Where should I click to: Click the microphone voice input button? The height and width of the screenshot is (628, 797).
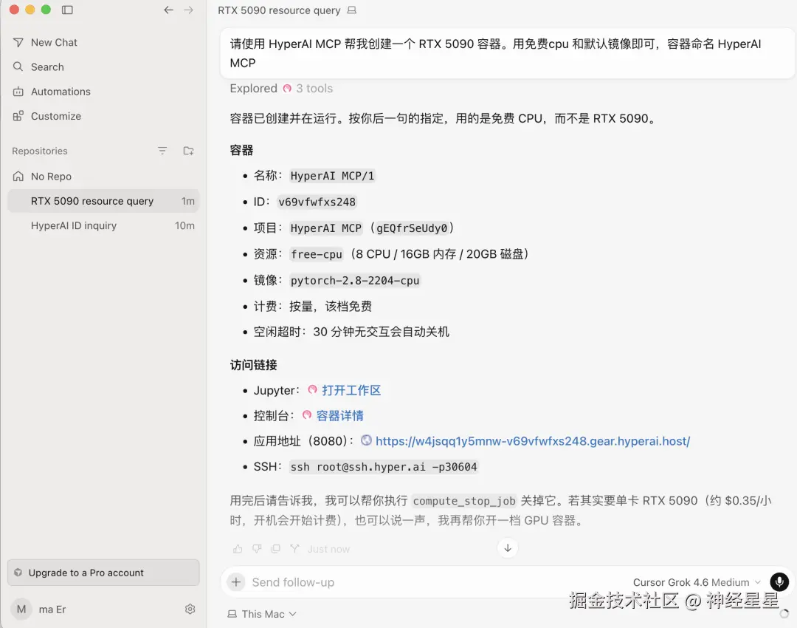point(779,581)
